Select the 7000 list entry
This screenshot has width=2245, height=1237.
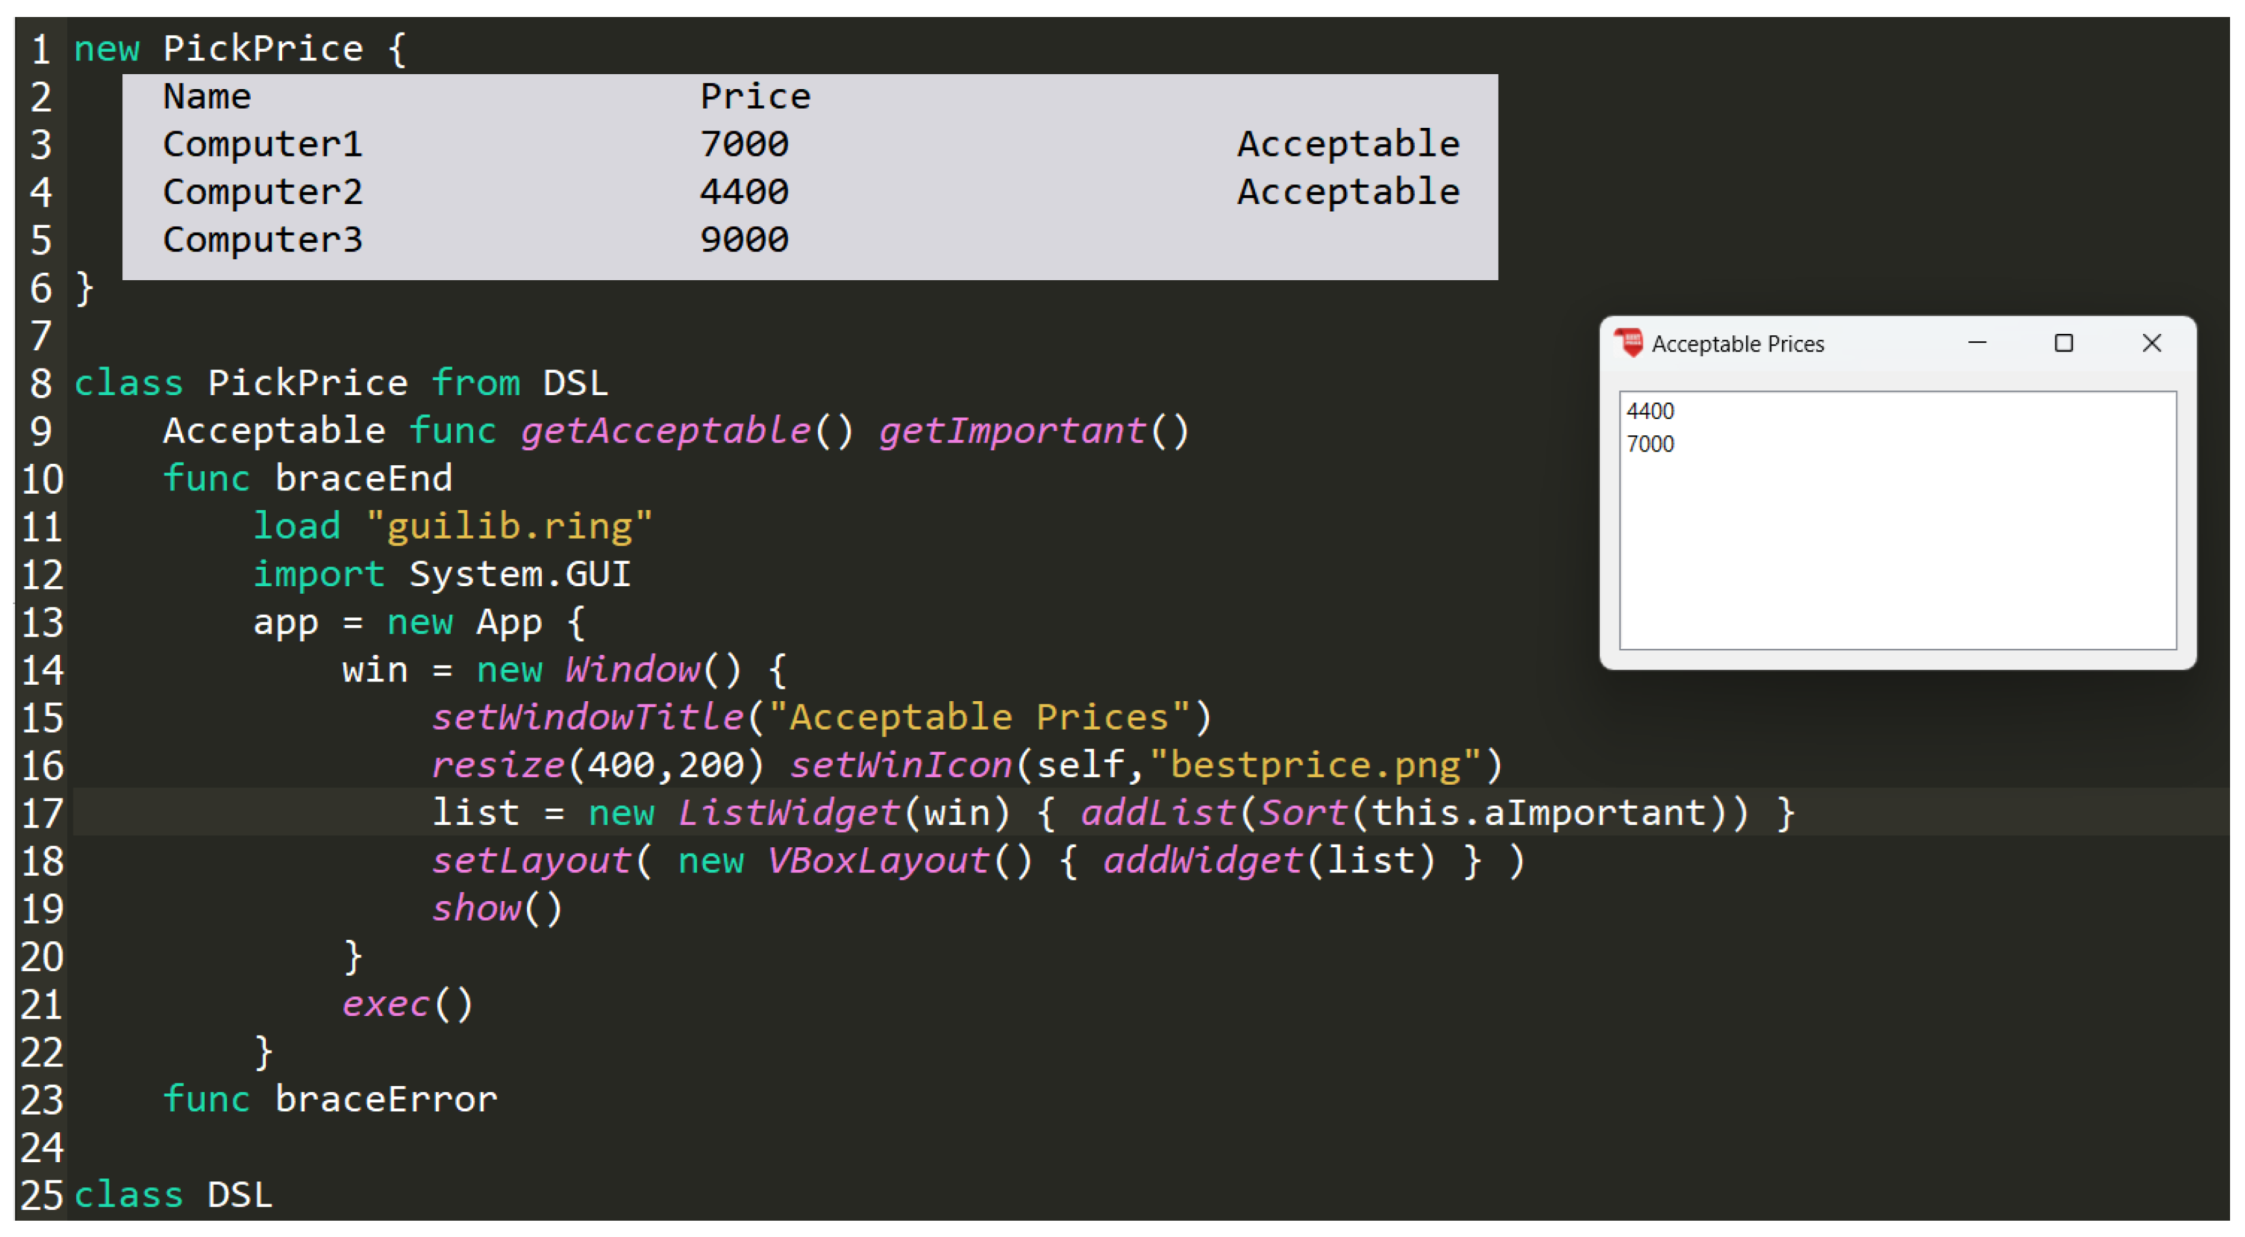[x=1650, y=443]
